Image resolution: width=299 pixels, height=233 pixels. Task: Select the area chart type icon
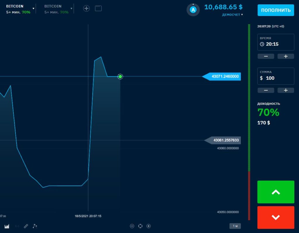click(7, 226)
